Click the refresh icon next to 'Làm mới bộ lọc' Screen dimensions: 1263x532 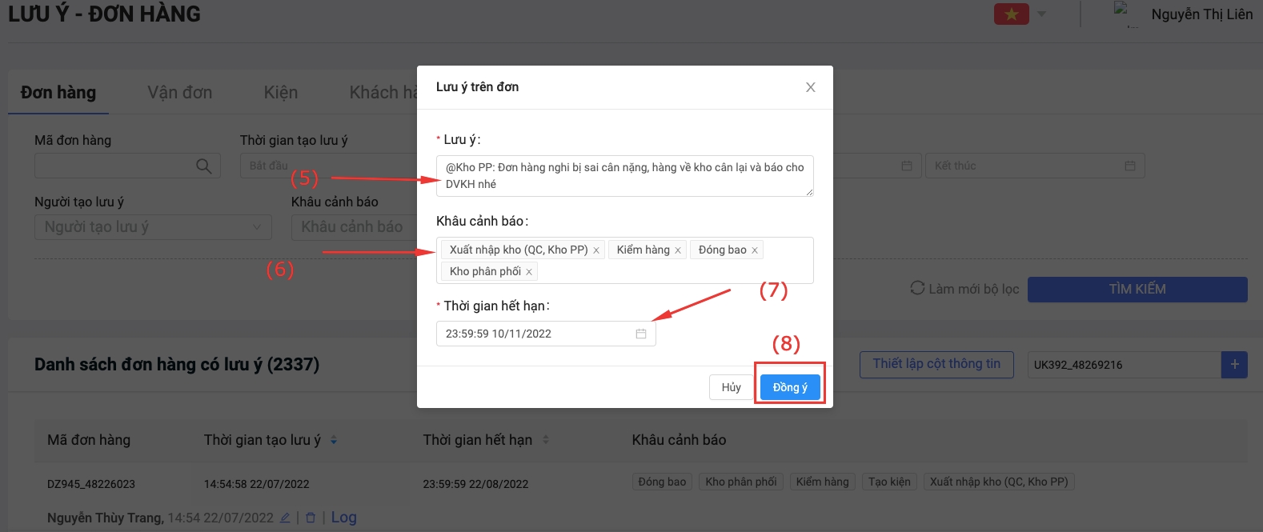pos(917,288)
